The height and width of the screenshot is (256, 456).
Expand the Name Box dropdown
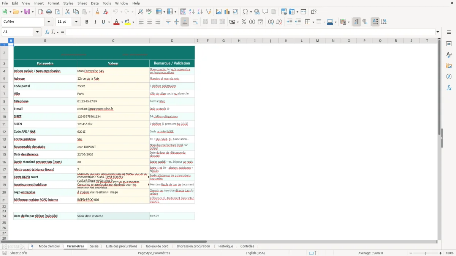[38, 32]
